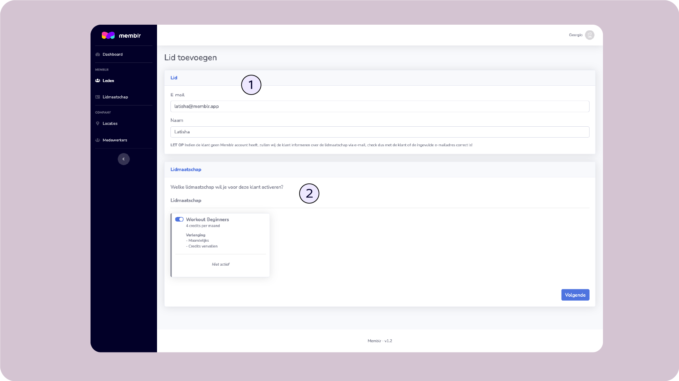Open the Medewerkers menu item
The image size is (679, 381).
[115, 140]
